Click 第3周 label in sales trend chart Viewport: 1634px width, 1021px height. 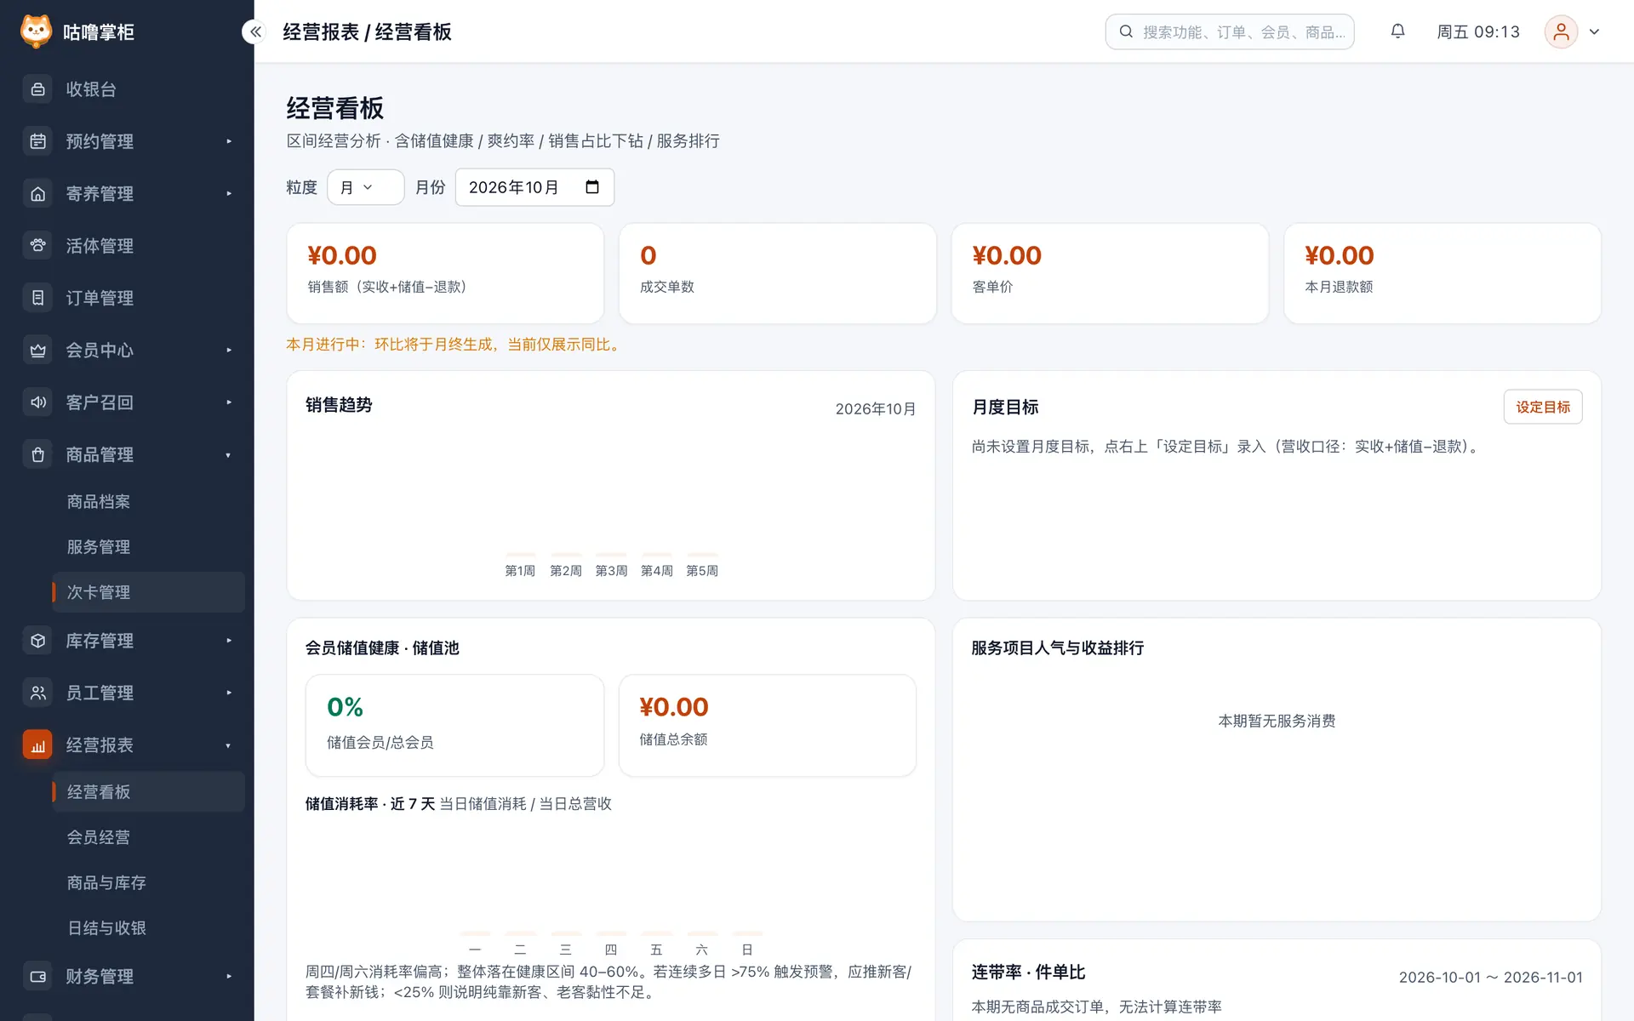click(611, 570)
